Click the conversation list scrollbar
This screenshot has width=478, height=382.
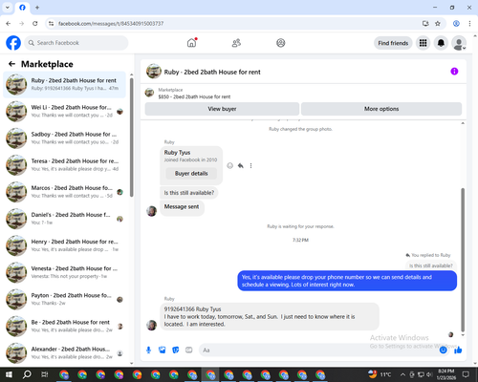coord(131,137)
